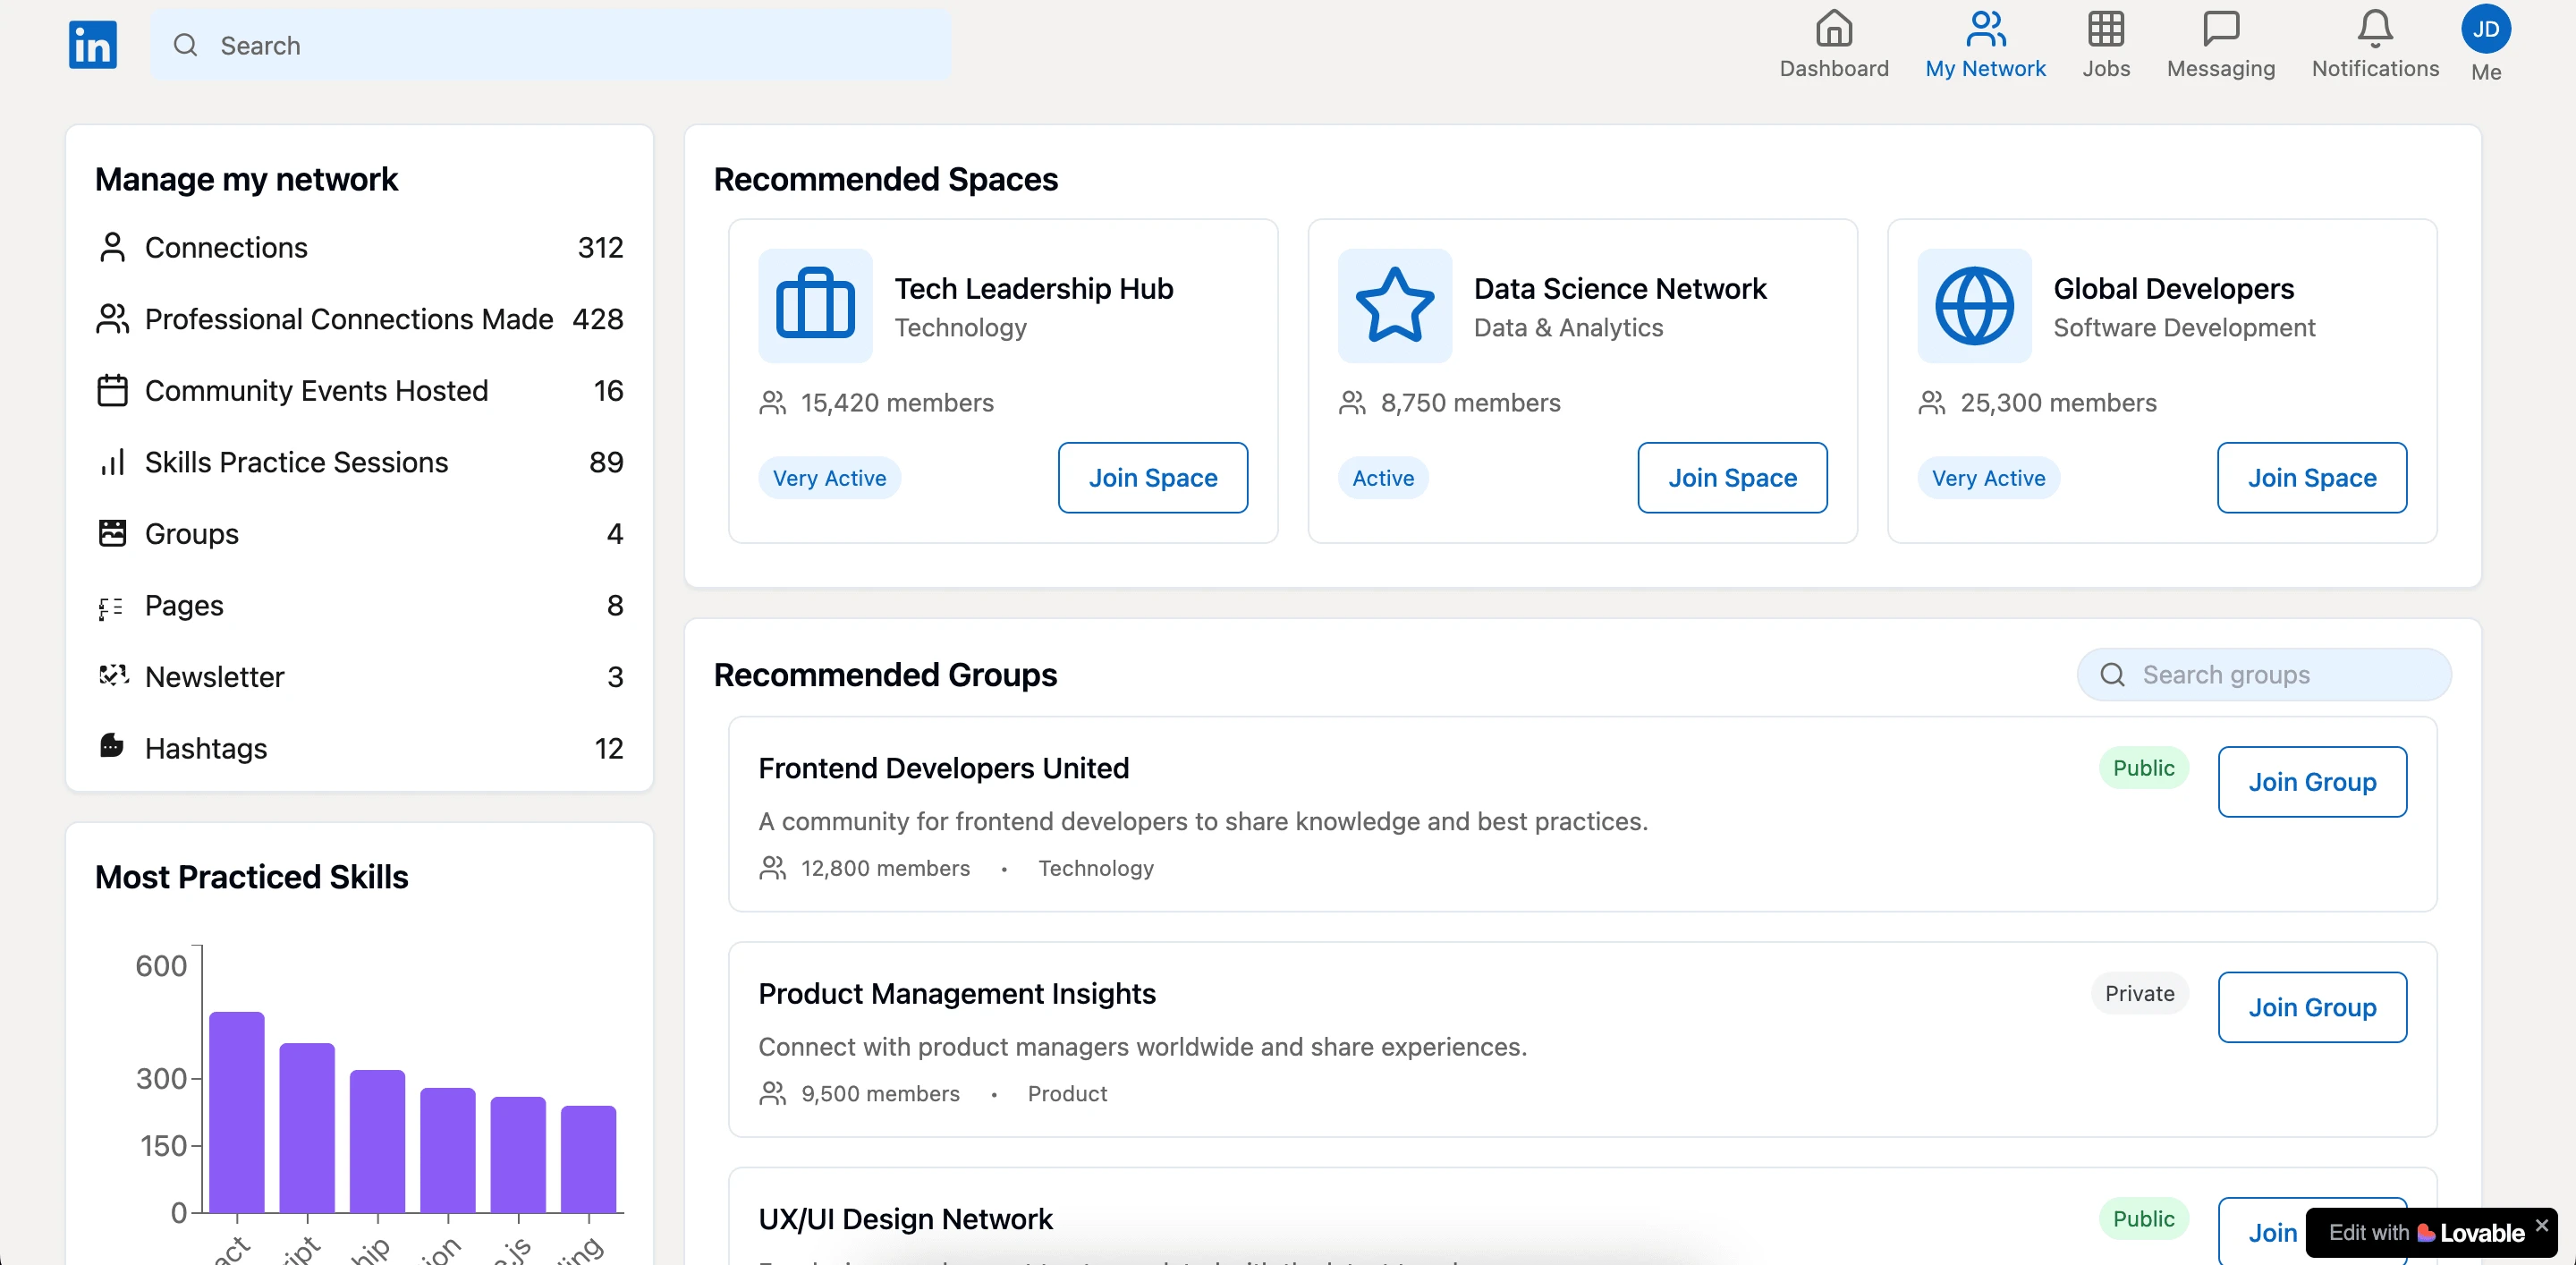Click the Product Management Insights title
2576x1265 pixels.
[x=956, y=992]
